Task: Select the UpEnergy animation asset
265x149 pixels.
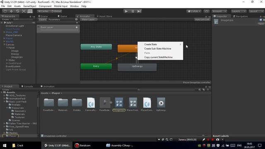Action: coord(161,104)
